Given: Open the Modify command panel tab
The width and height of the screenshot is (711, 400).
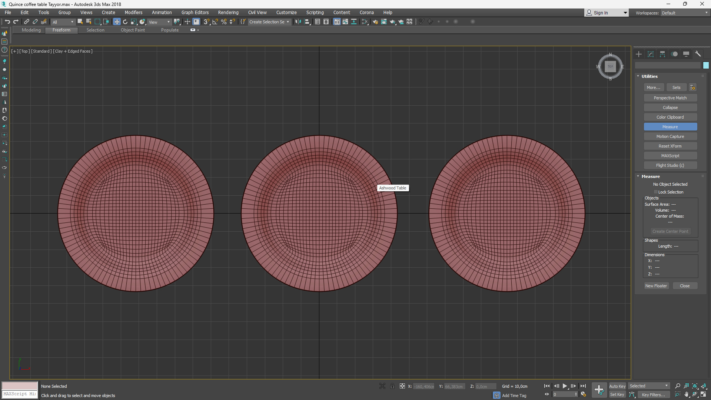Looking at the screenshot, I should (x=651, y=54).
